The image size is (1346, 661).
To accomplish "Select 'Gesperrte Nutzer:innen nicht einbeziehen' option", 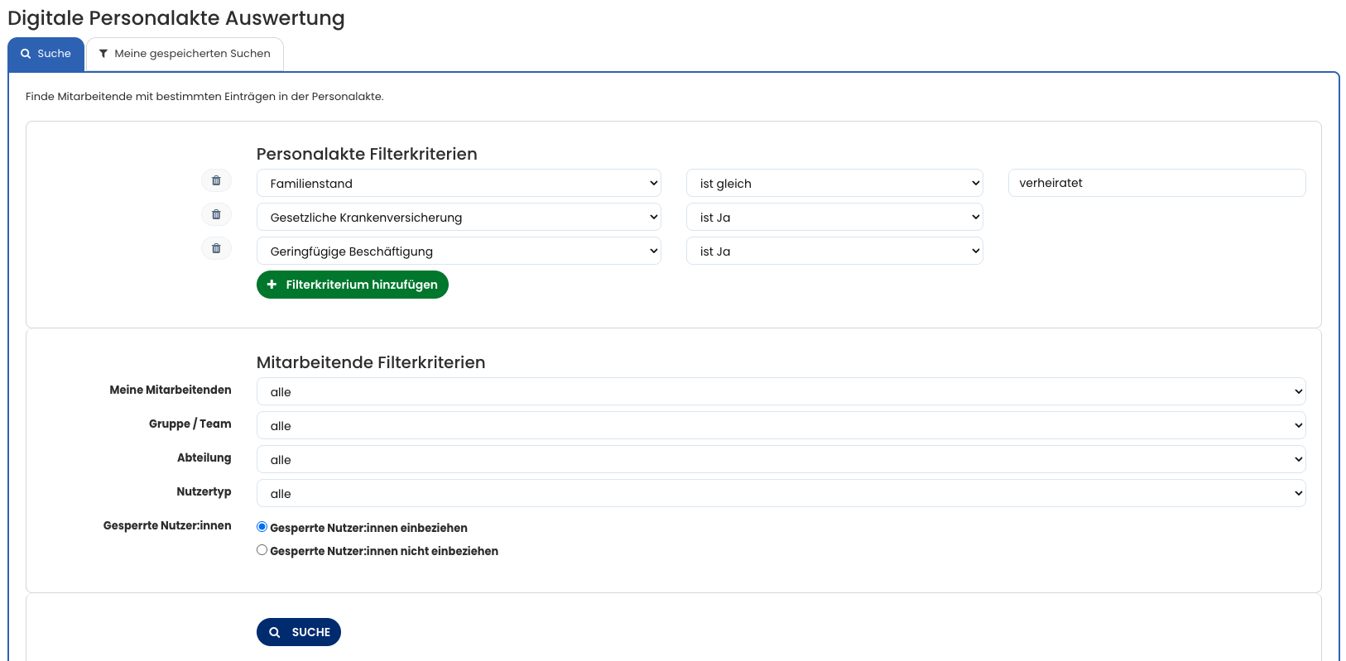I will 262,550.
